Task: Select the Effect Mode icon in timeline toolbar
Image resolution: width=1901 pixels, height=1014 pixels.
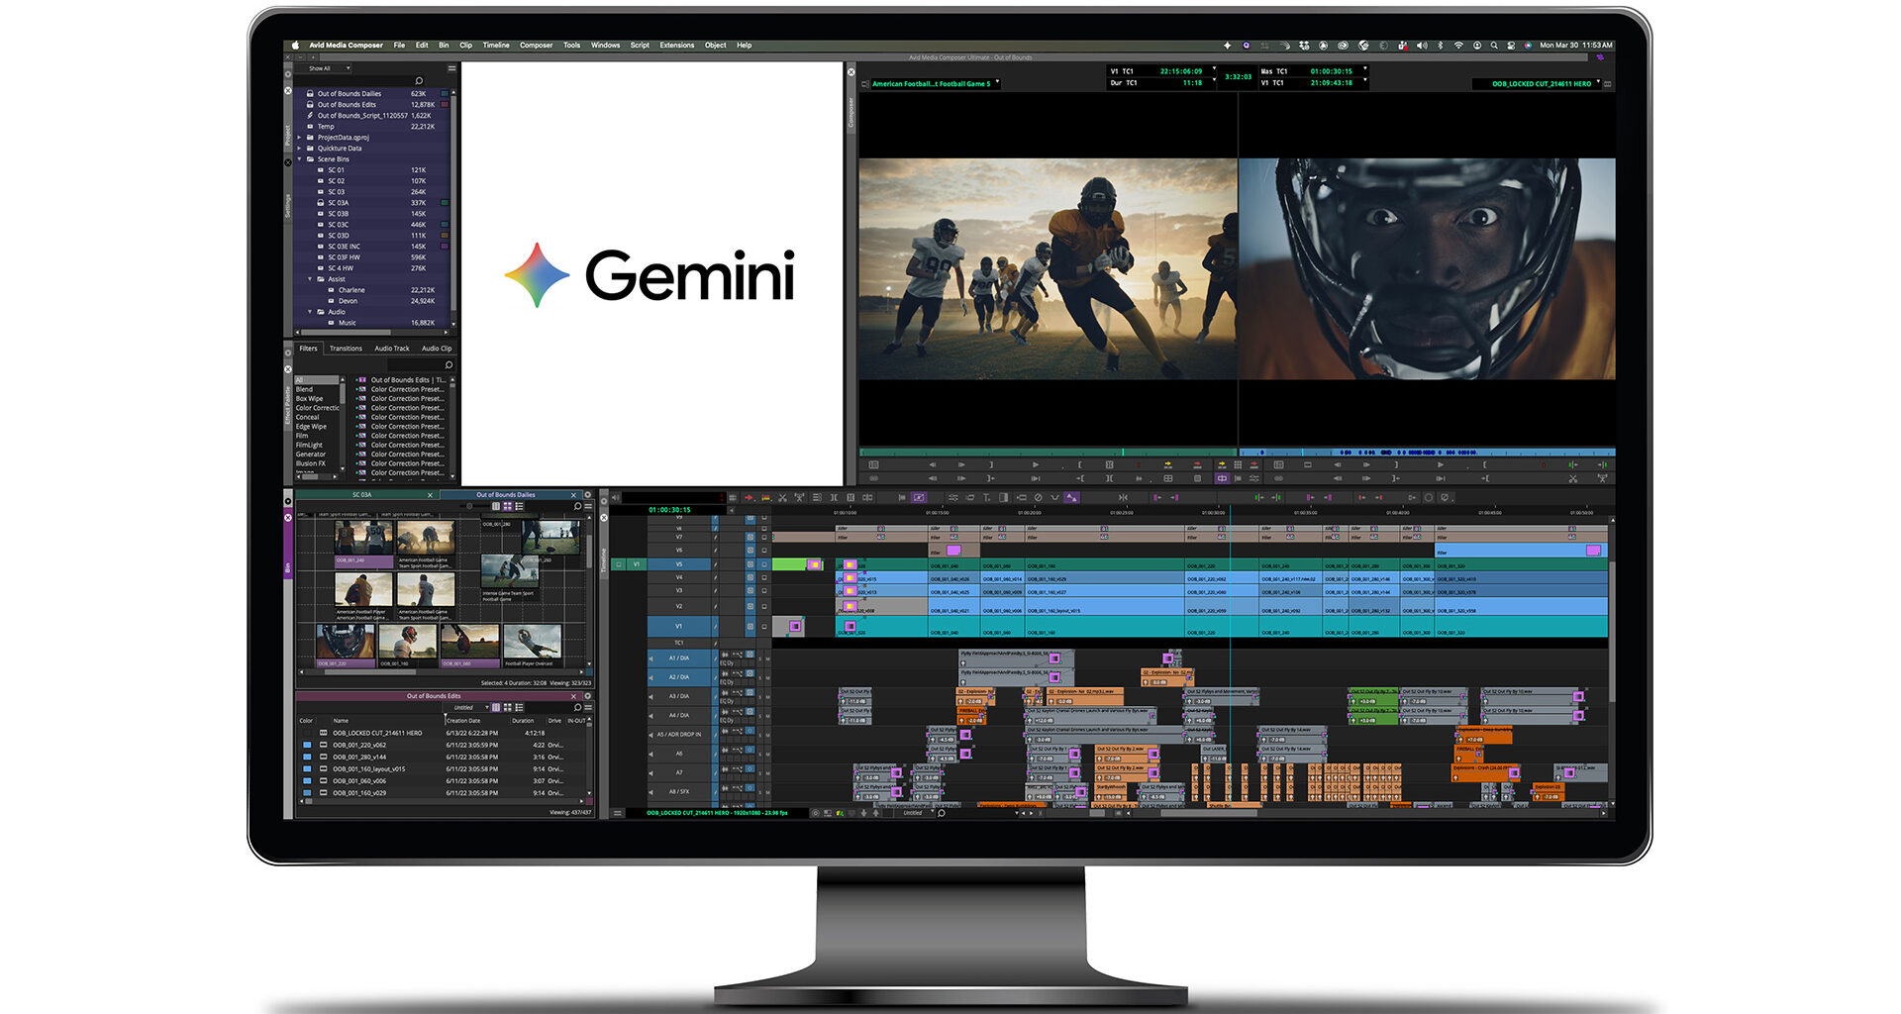Action: 921,495
